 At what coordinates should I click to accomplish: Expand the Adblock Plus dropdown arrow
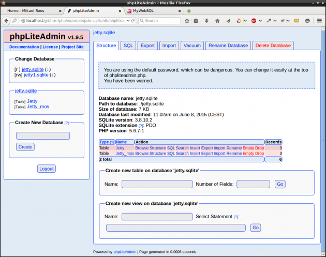click(260, 21)
